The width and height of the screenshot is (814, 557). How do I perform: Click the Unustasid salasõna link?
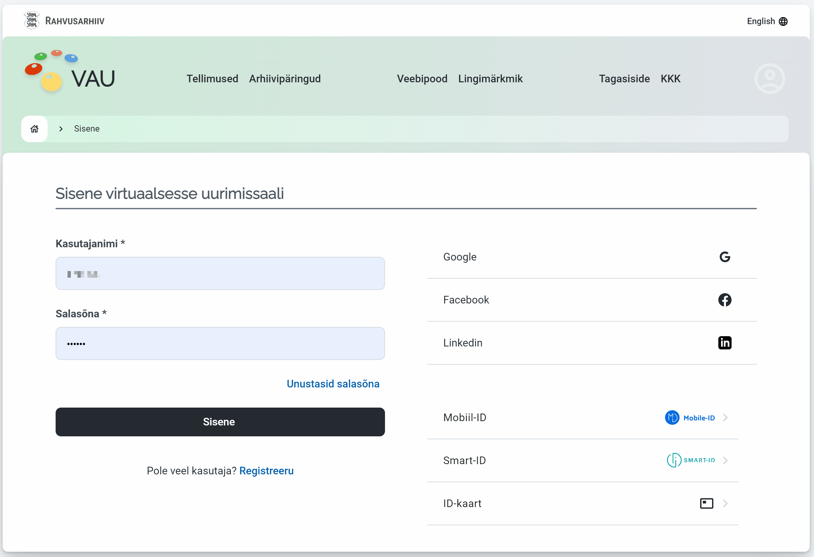pos(333,384)
